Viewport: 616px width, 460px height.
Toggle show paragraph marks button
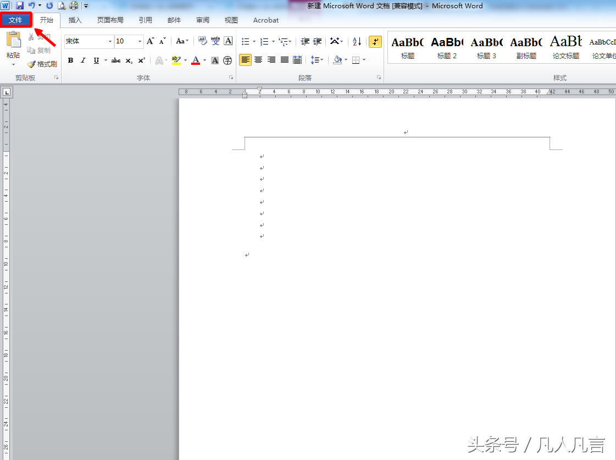[375, 42]
